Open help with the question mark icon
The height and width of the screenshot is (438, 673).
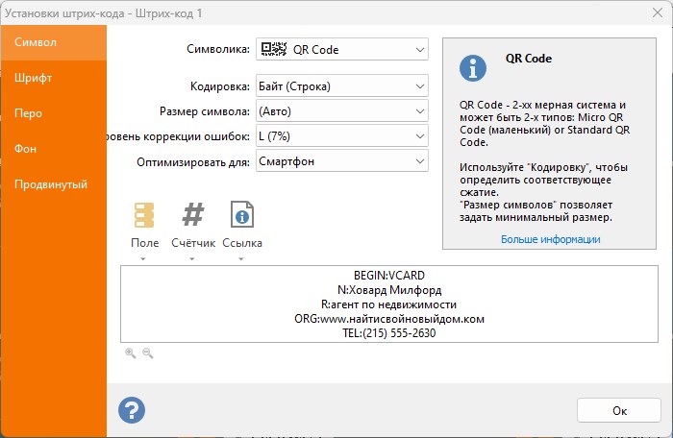132,410
